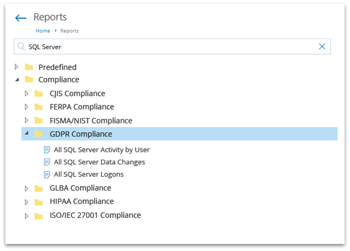Click into the SQL Server search field
The width and height of the screenshot is (350, 251).
[163, 47]
